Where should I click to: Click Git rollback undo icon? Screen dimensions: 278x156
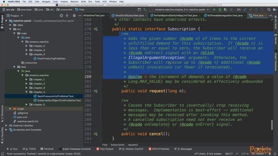pyautogui.click(x=262, y=10)
